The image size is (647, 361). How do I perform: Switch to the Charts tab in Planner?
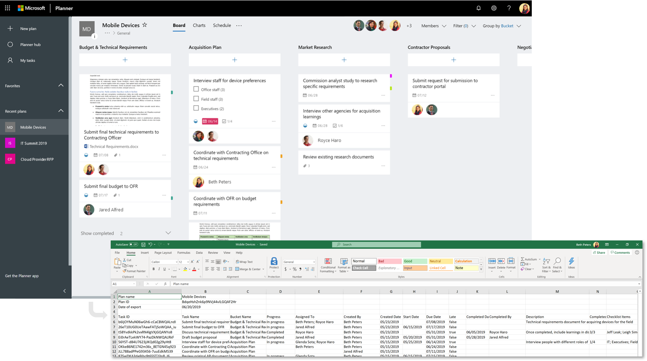(199, 25)
